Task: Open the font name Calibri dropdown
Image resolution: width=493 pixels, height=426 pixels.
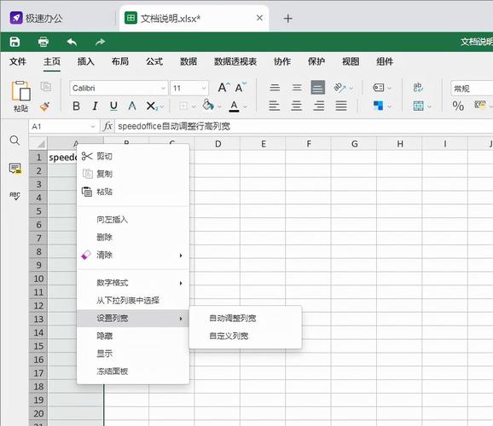Action: pyautogui.click(x=163, y=89)
